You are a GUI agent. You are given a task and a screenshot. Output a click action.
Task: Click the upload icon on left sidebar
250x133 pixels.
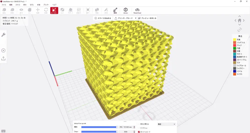pyautogui.click(x=3, y=58)
